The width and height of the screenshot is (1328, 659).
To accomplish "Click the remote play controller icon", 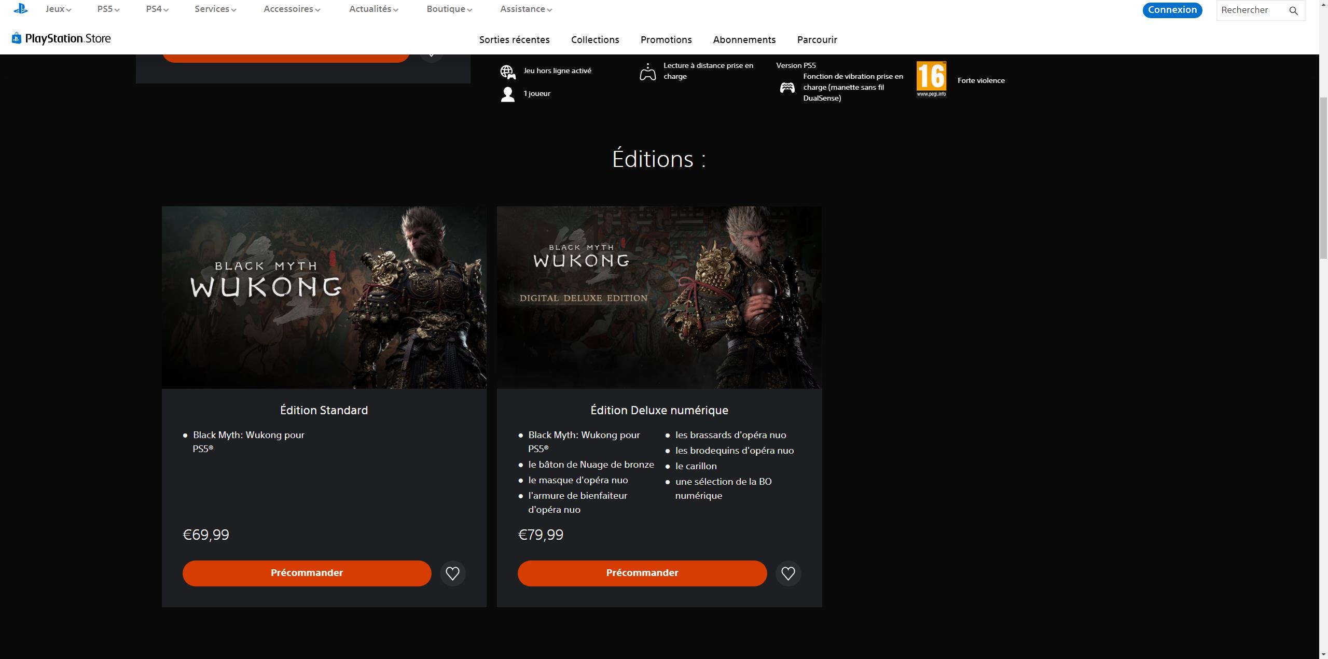I will (647, 72).
